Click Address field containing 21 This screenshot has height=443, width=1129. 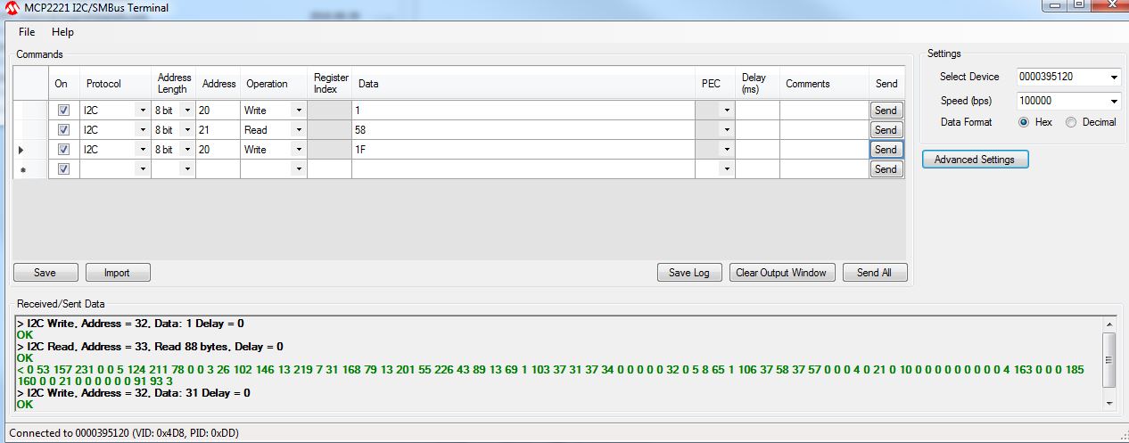(x=218, y=130)
